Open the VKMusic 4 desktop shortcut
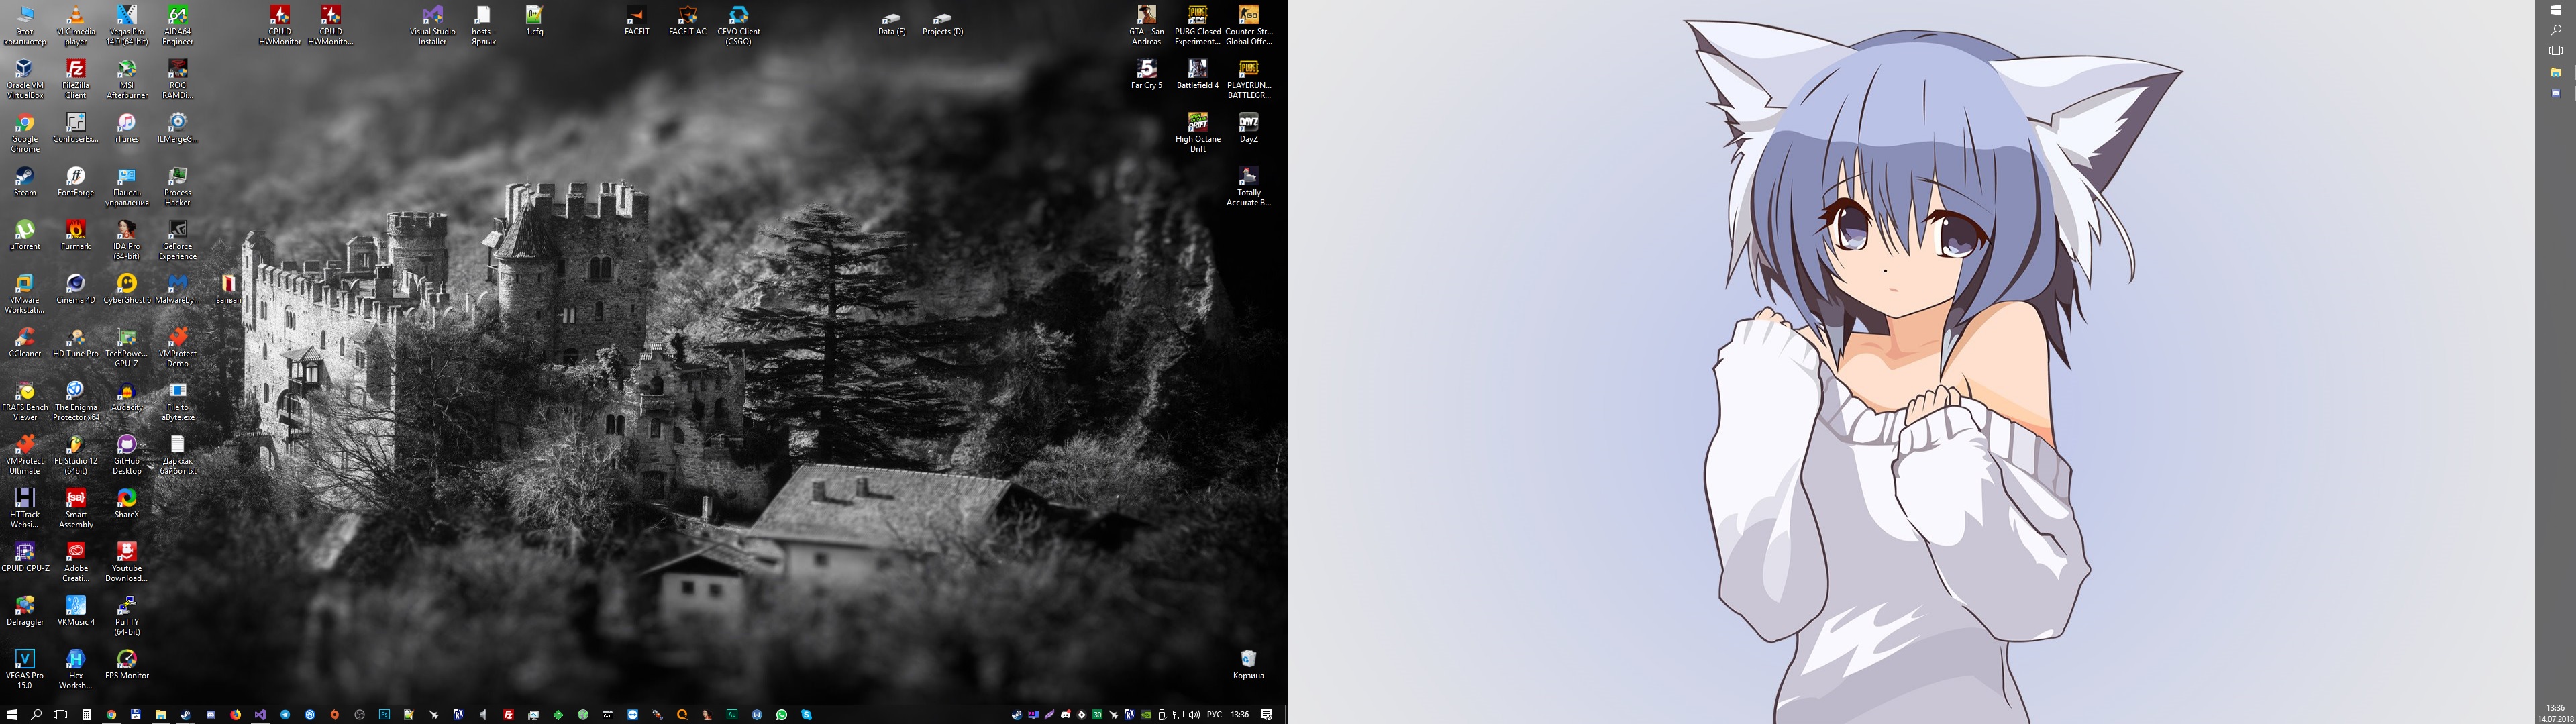 [x=76, y=612]
